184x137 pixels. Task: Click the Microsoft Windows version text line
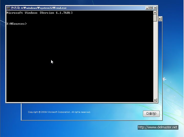coord(40,13)
